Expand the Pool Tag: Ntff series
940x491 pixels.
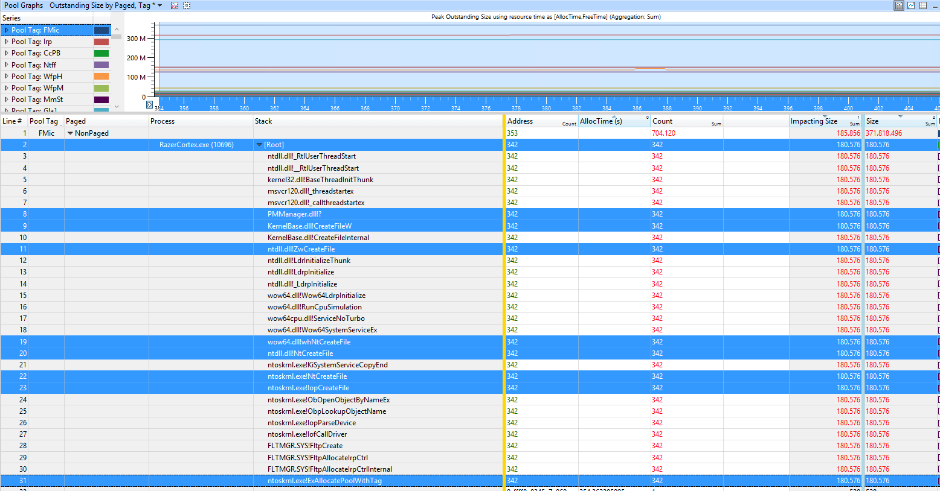[7, 65]
